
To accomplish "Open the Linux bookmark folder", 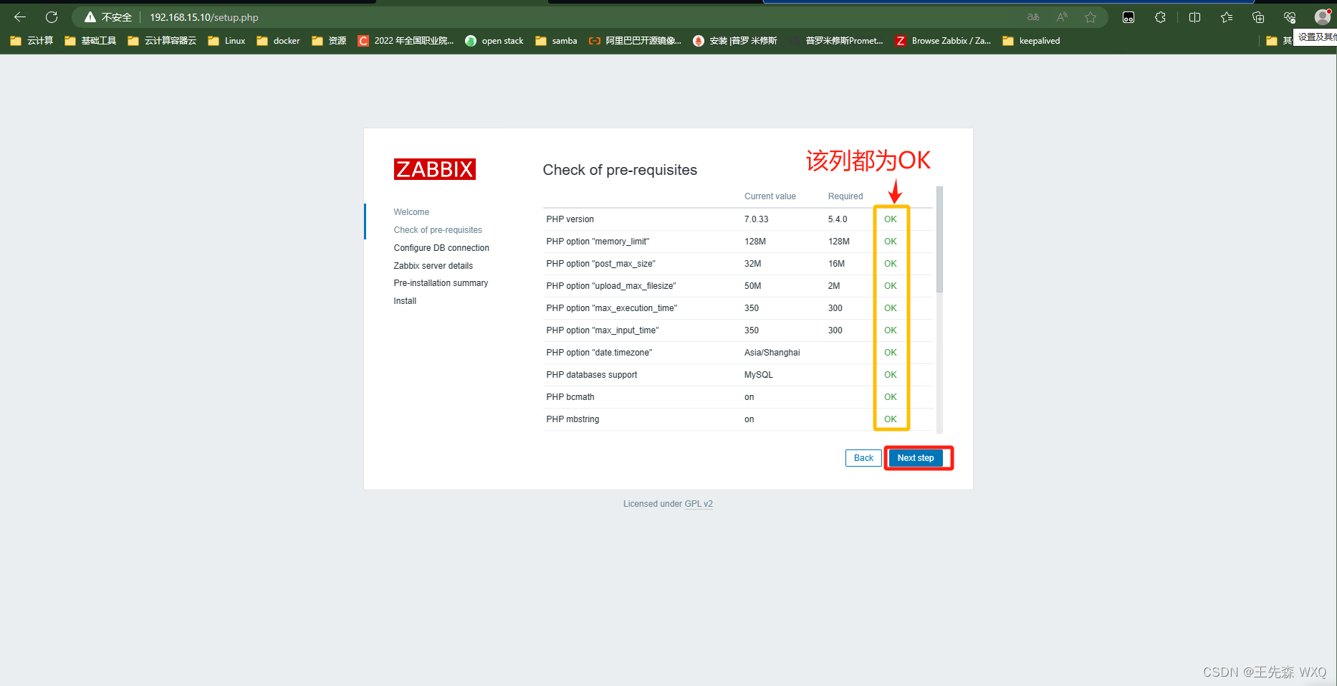I will tap(227, 41).
